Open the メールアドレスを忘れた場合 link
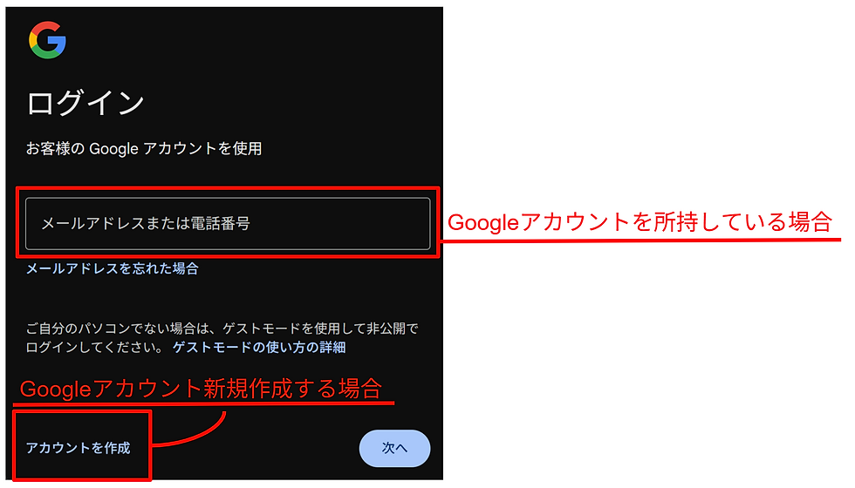 [x=113, y=268]
